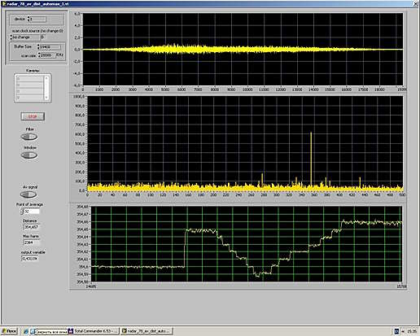Click the Buffer Size value field
Viewport: 420px width, 336px height.
pyautogui.click(x=50, y=46)
